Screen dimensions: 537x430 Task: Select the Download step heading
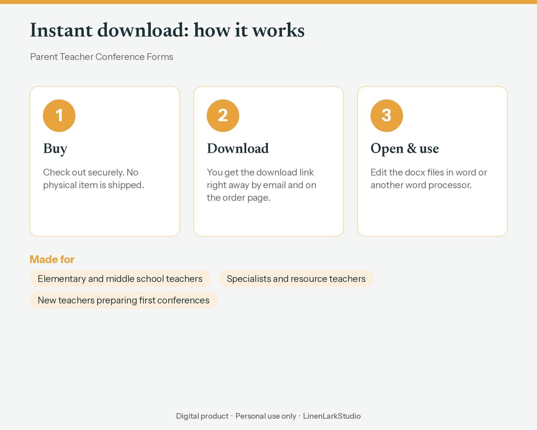[238, 148]
